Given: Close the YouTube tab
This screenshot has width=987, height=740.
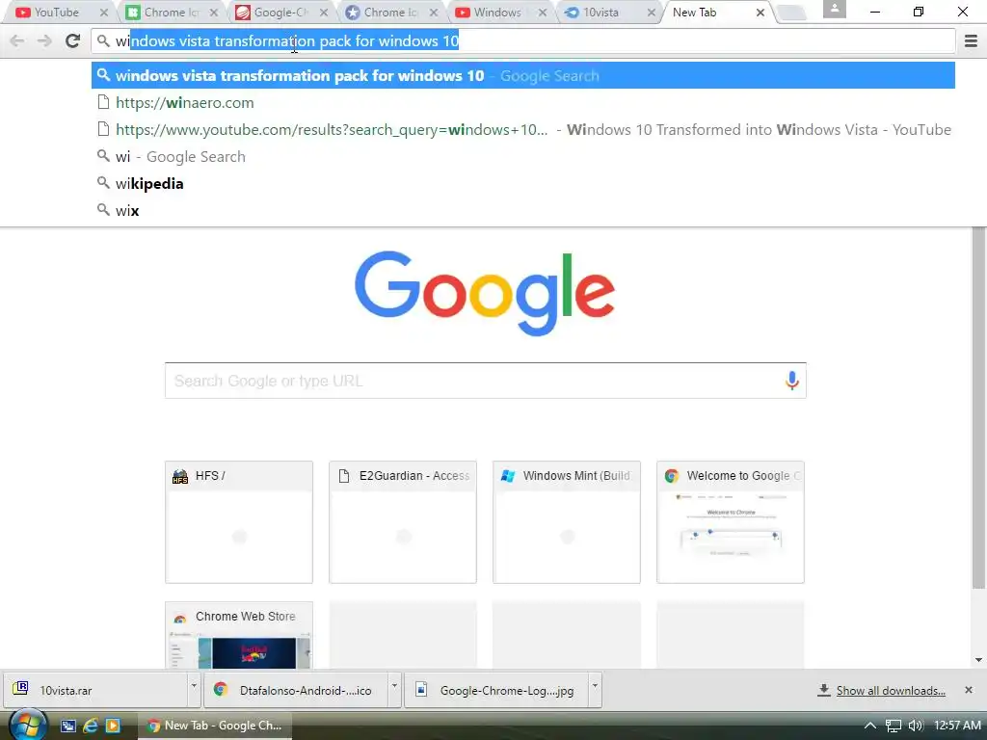Looking at the screenshot, I should click(x=104, y=13).
